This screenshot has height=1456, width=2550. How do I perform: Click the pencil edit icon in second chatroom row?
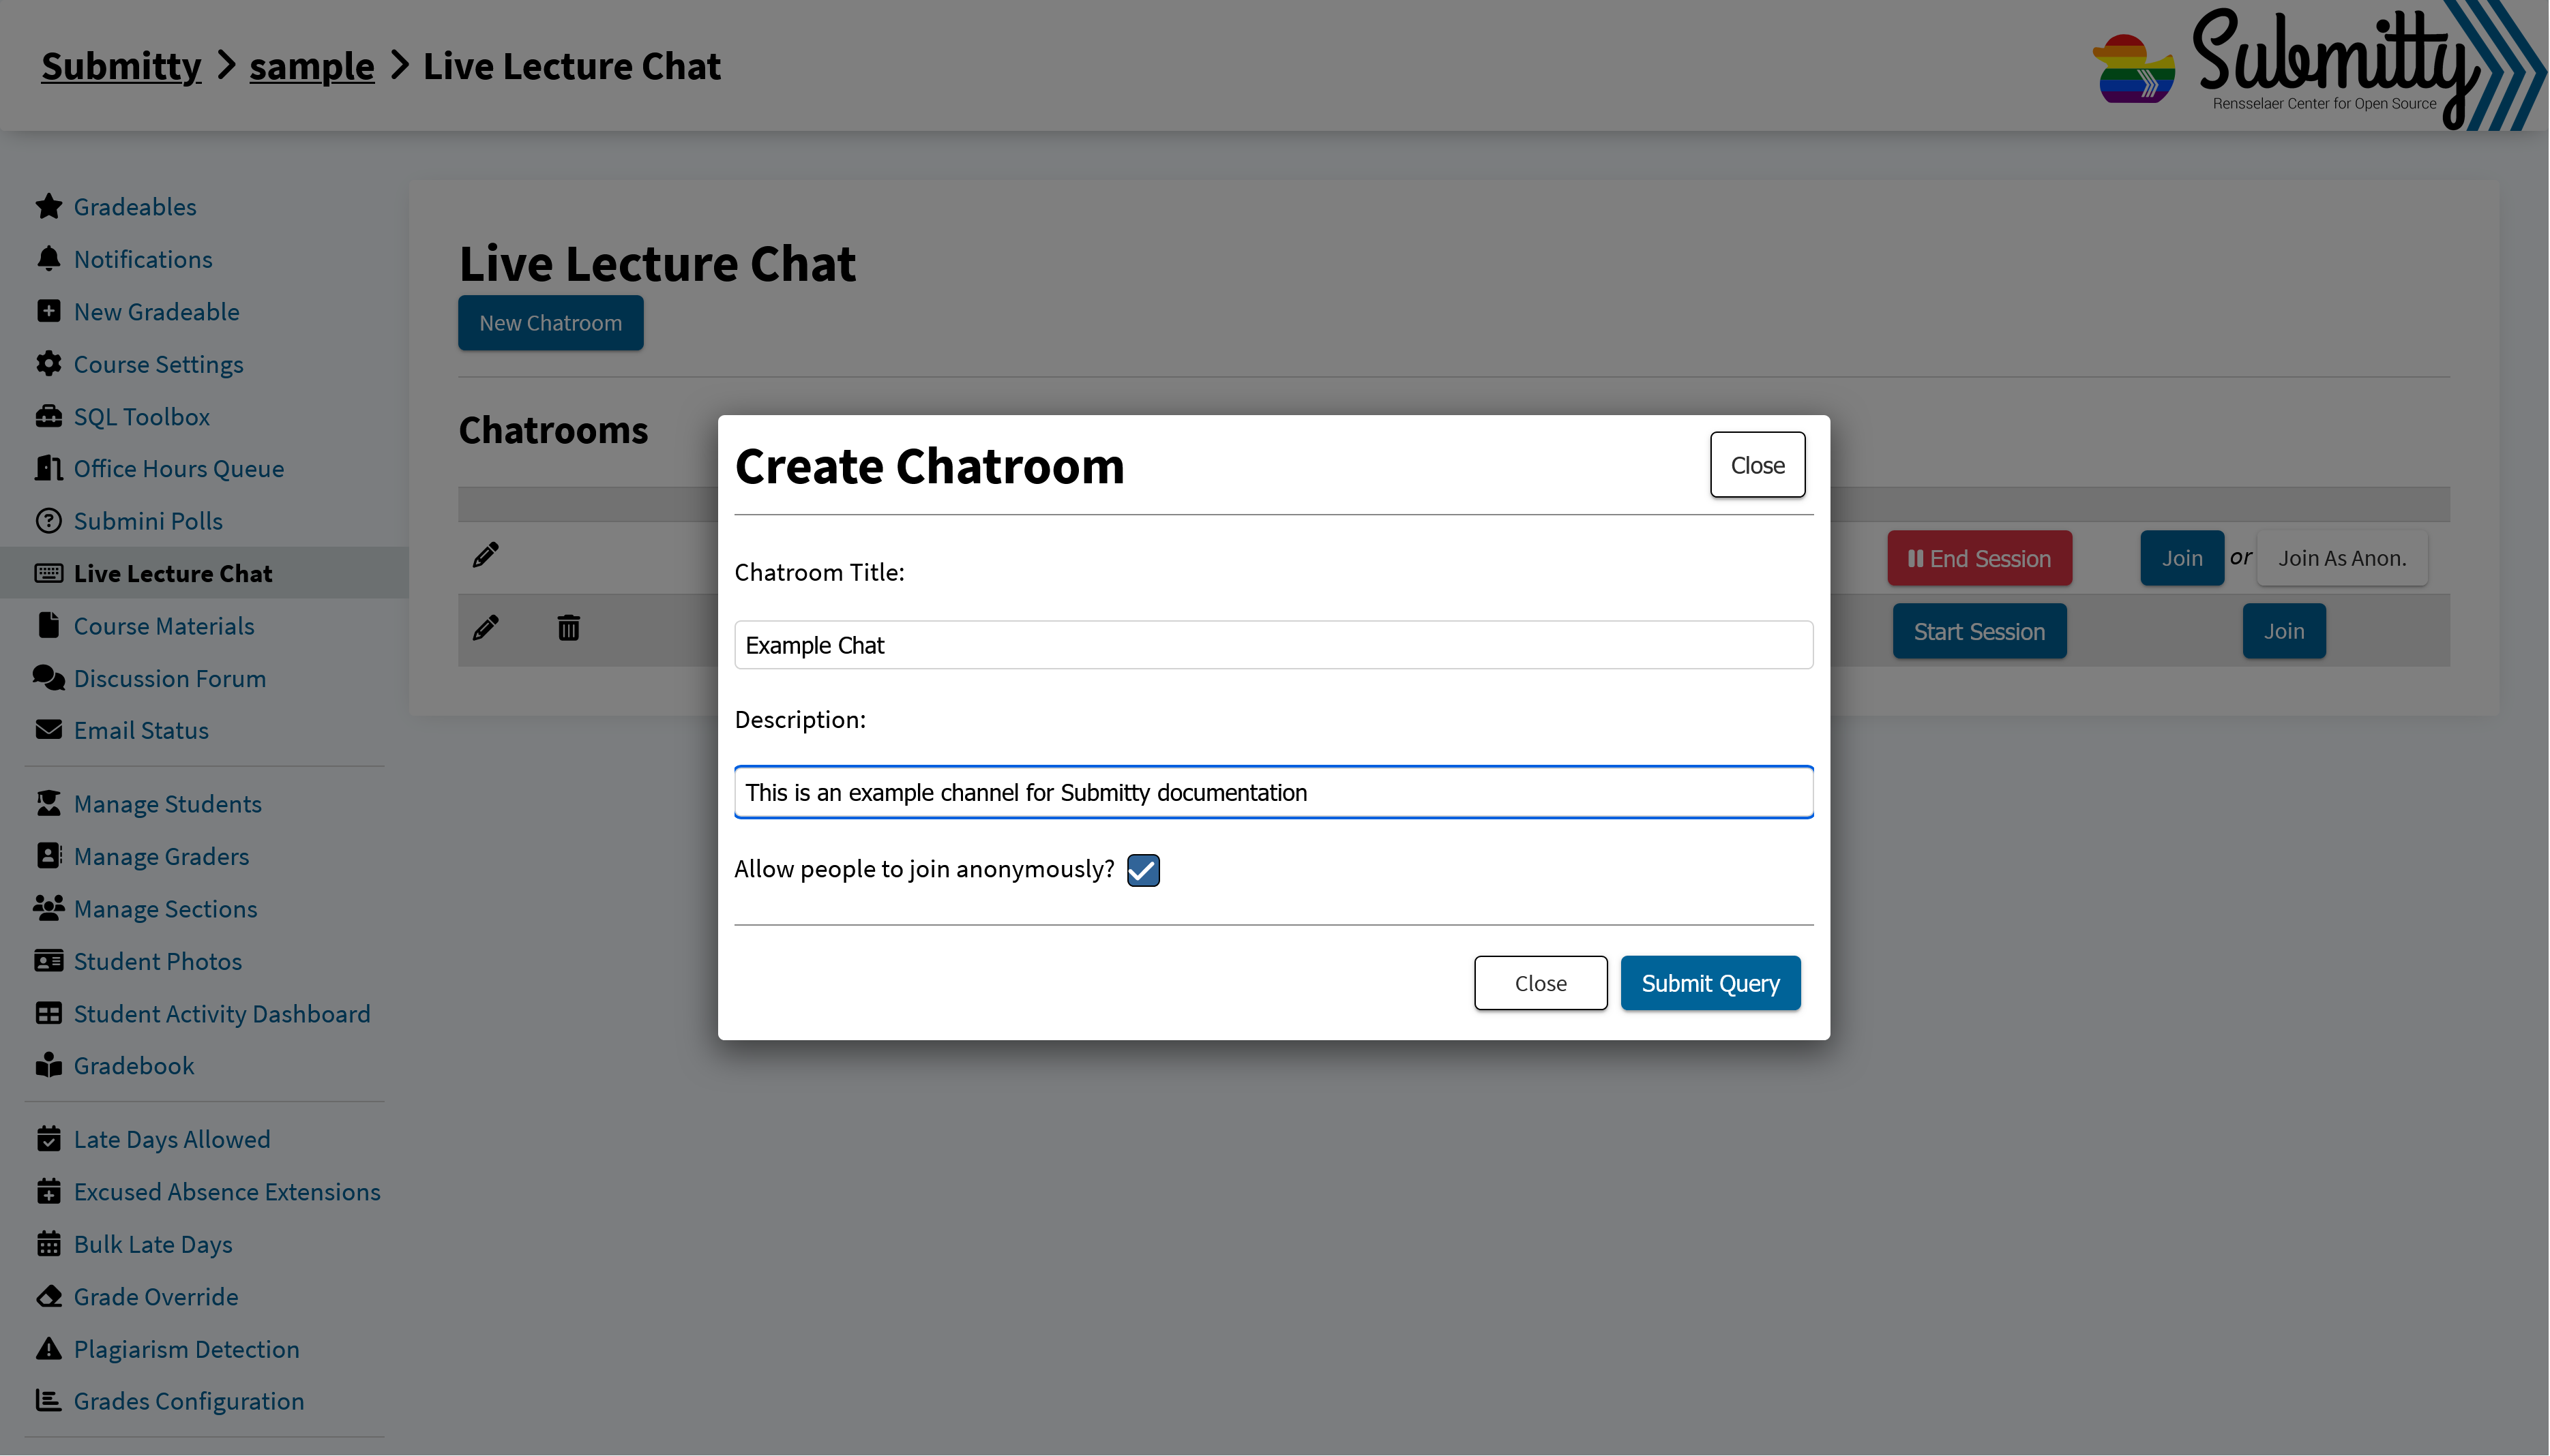(485, 628)
